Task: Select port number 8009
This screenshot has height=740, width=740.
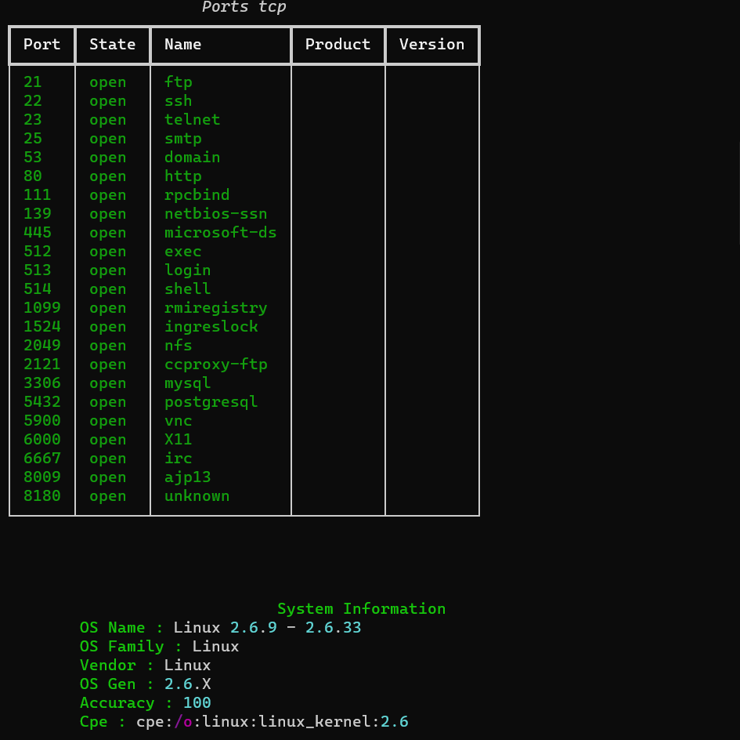Action: (42, 477)
